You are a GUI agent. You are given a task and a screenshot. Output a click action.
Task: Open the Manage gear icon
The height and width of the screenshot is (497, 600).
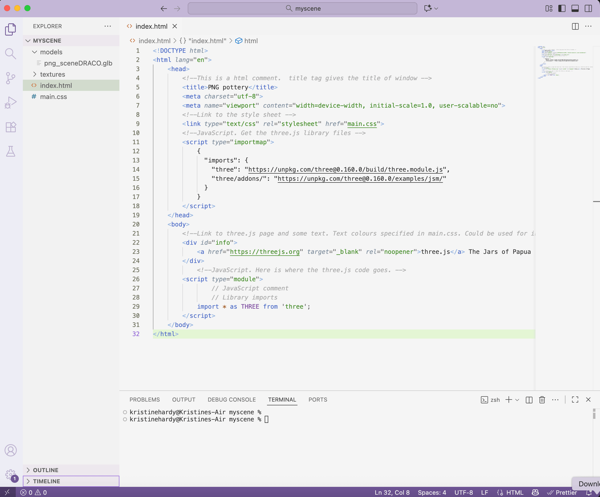11,475
